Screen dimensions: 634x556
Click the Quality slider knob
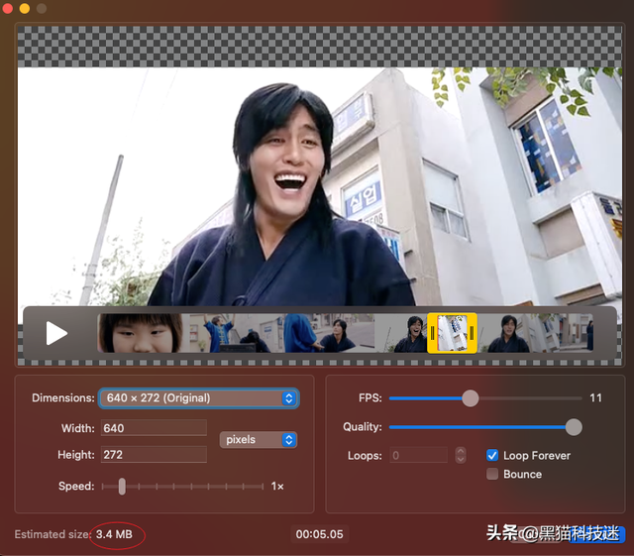[x=573, y=427]
